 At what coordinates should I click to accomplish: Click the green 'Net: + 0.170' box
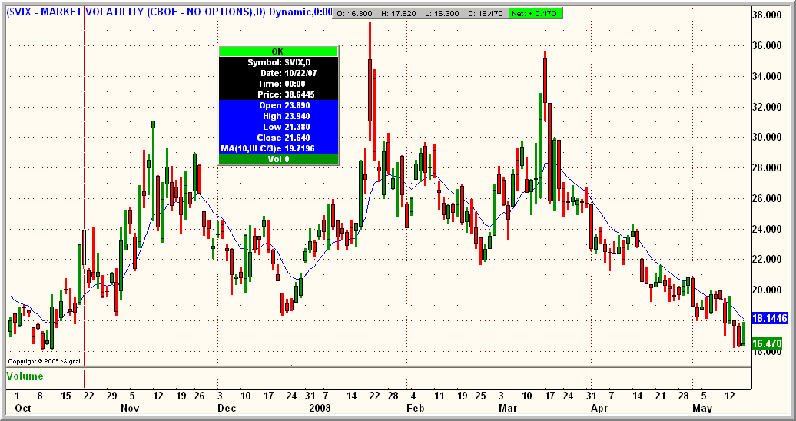pos(535,12)
